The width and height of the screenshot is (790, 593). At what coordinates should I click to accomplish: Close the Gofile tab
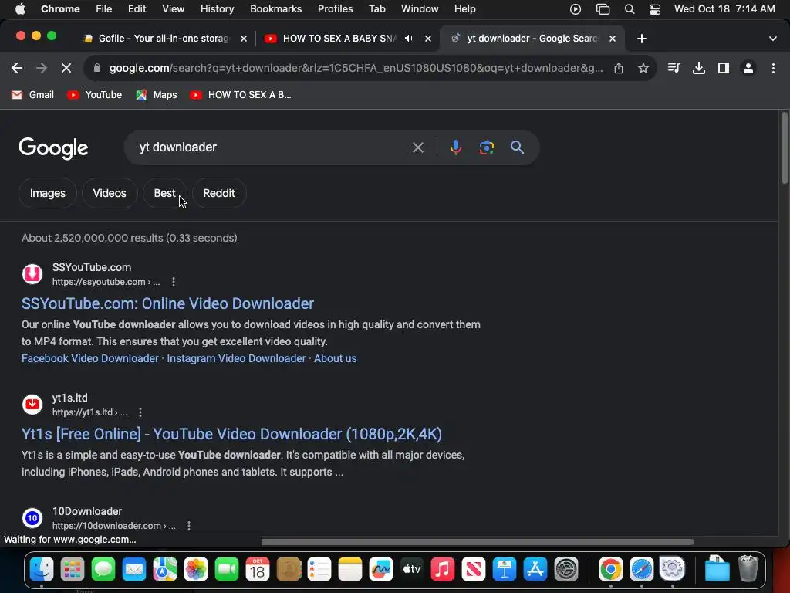(x=244, y=39)
